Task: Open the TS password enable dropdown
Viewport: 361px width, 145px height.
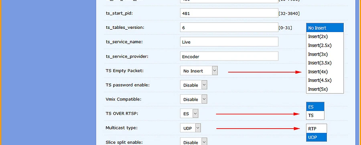Action: pos(194,85)
